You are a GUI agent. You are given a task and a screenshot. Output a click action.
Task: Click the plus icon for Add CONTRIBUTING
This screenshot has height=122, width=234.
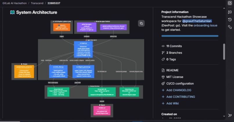coord(163,97)
